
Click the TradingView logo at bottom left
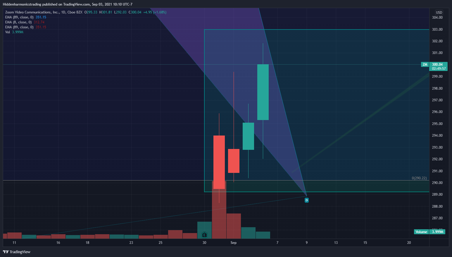[x=17, y=252]
